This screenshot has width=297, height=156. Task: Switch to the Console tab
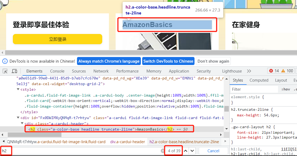coord(57,71)
